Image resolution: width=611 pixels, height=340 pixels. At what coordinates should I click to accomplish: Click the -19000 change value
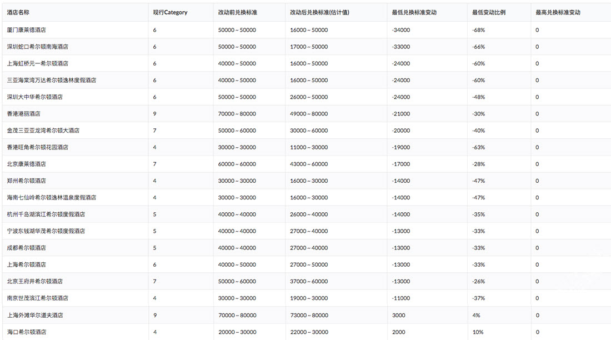[401, 147]
